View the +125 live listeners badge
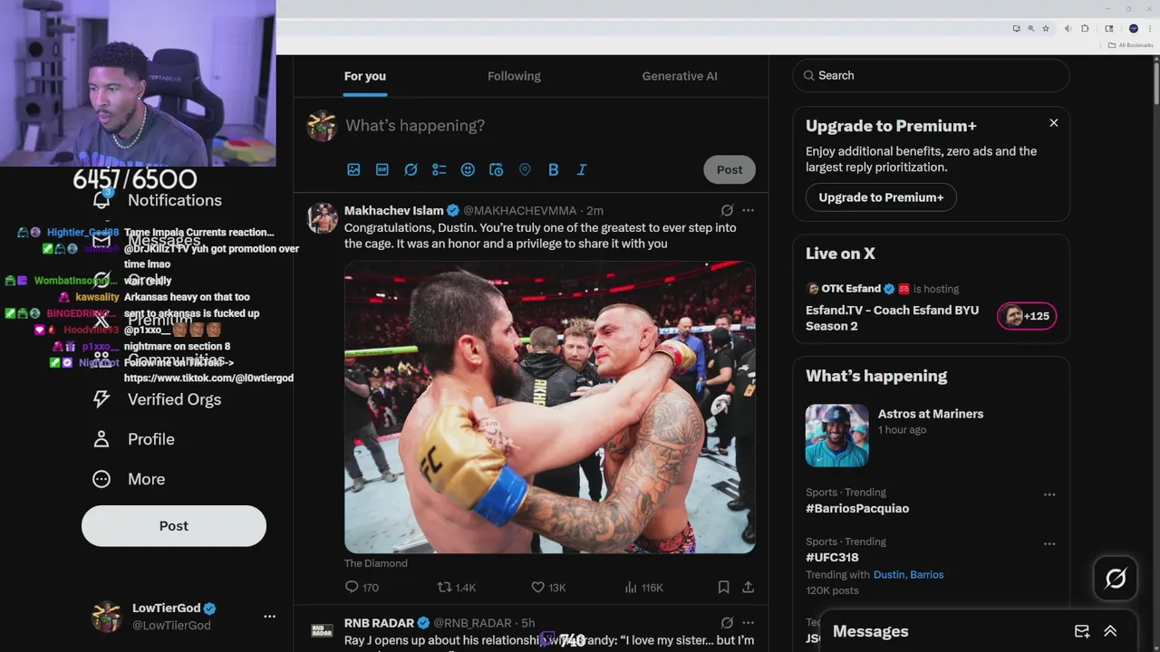The width and height of the screenshot is (1160, 652). tap(1027, 316)
